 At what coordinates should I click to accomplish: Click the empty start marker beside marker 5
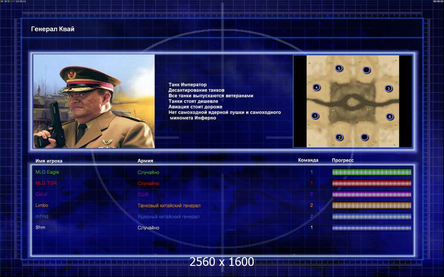pos(366,70)
